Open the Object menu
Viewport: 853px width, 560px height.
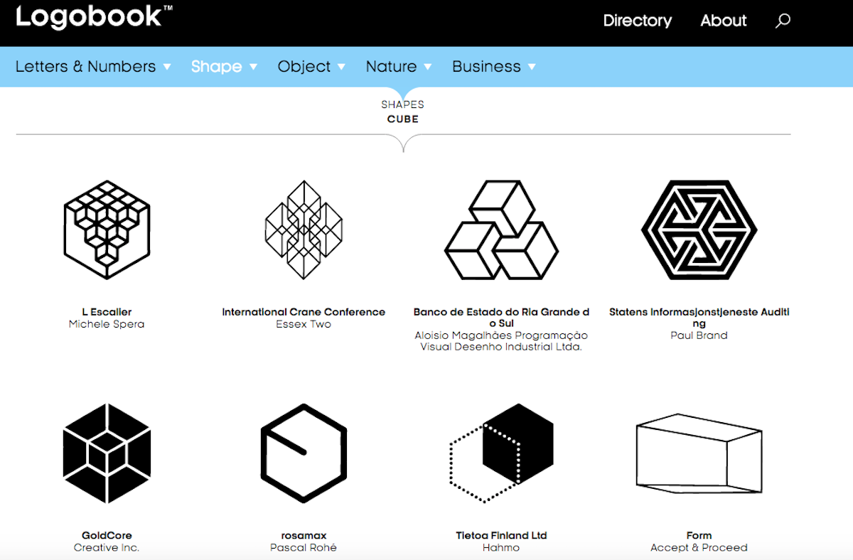click(x=304, y=67)
